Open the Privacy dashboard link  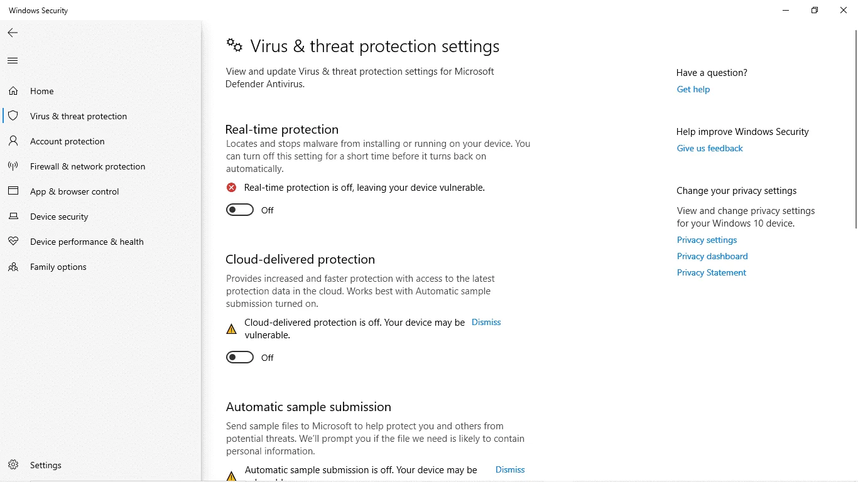pyautogui.click(x=712, y=256)
